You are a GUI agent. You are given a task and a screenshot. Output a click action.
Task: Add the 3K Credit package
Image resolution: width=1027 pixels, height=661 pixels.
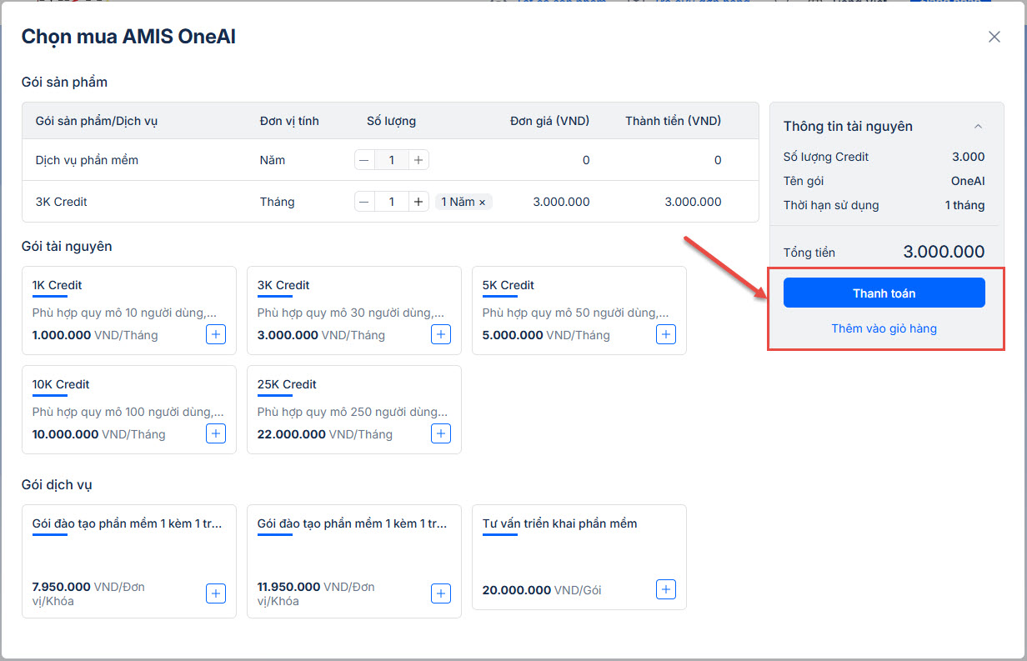click(441, 334)
